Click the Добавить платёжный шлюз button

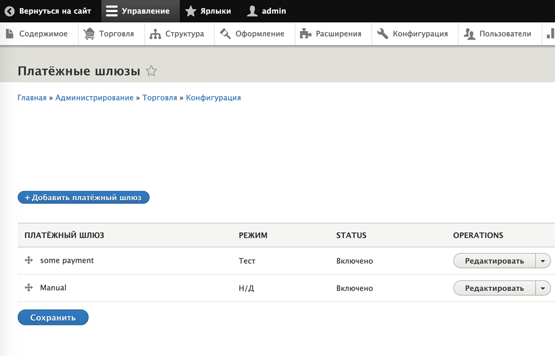pos(84,197)
